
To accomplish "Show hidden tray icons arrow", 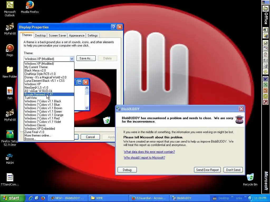I will [250, 198].
